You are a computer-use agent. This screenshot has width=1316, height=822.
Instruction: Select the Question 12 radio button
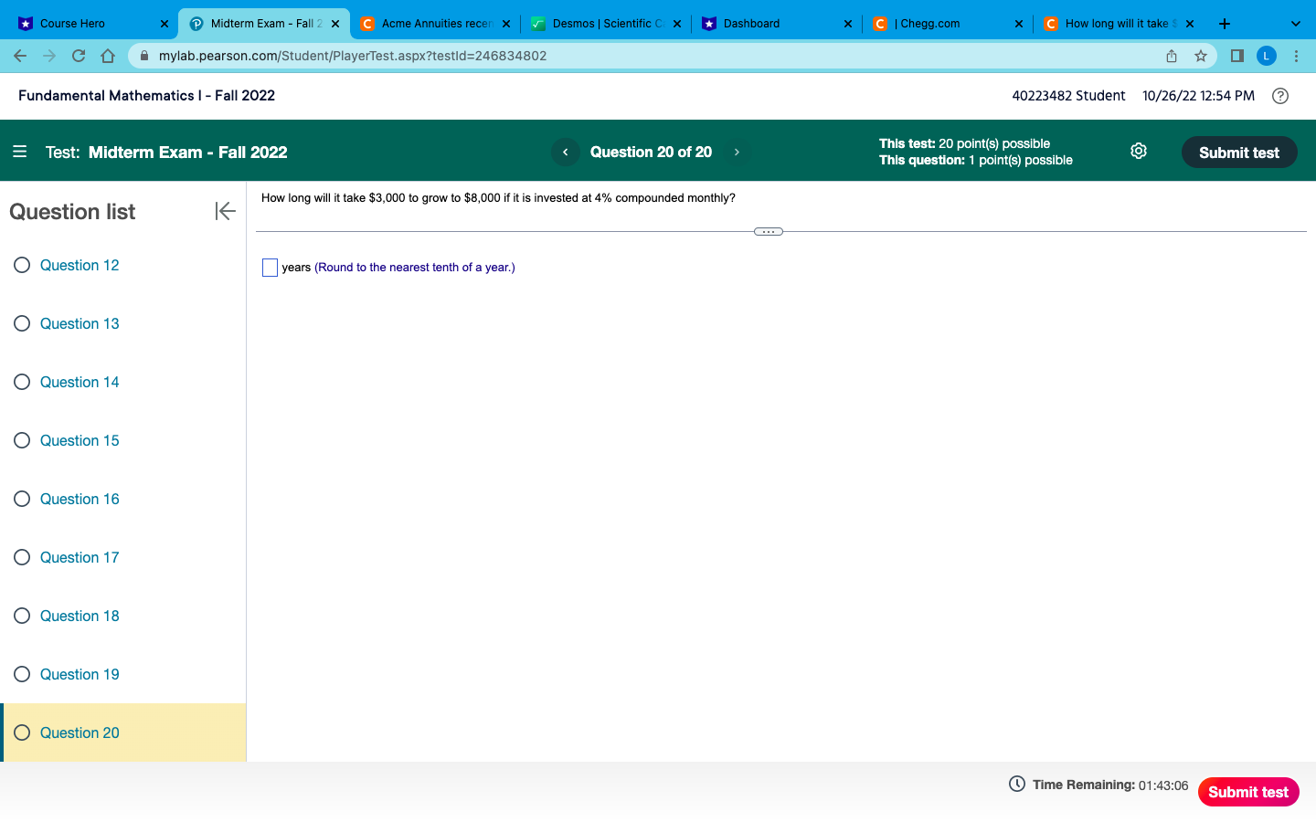(x=22, y=265)
